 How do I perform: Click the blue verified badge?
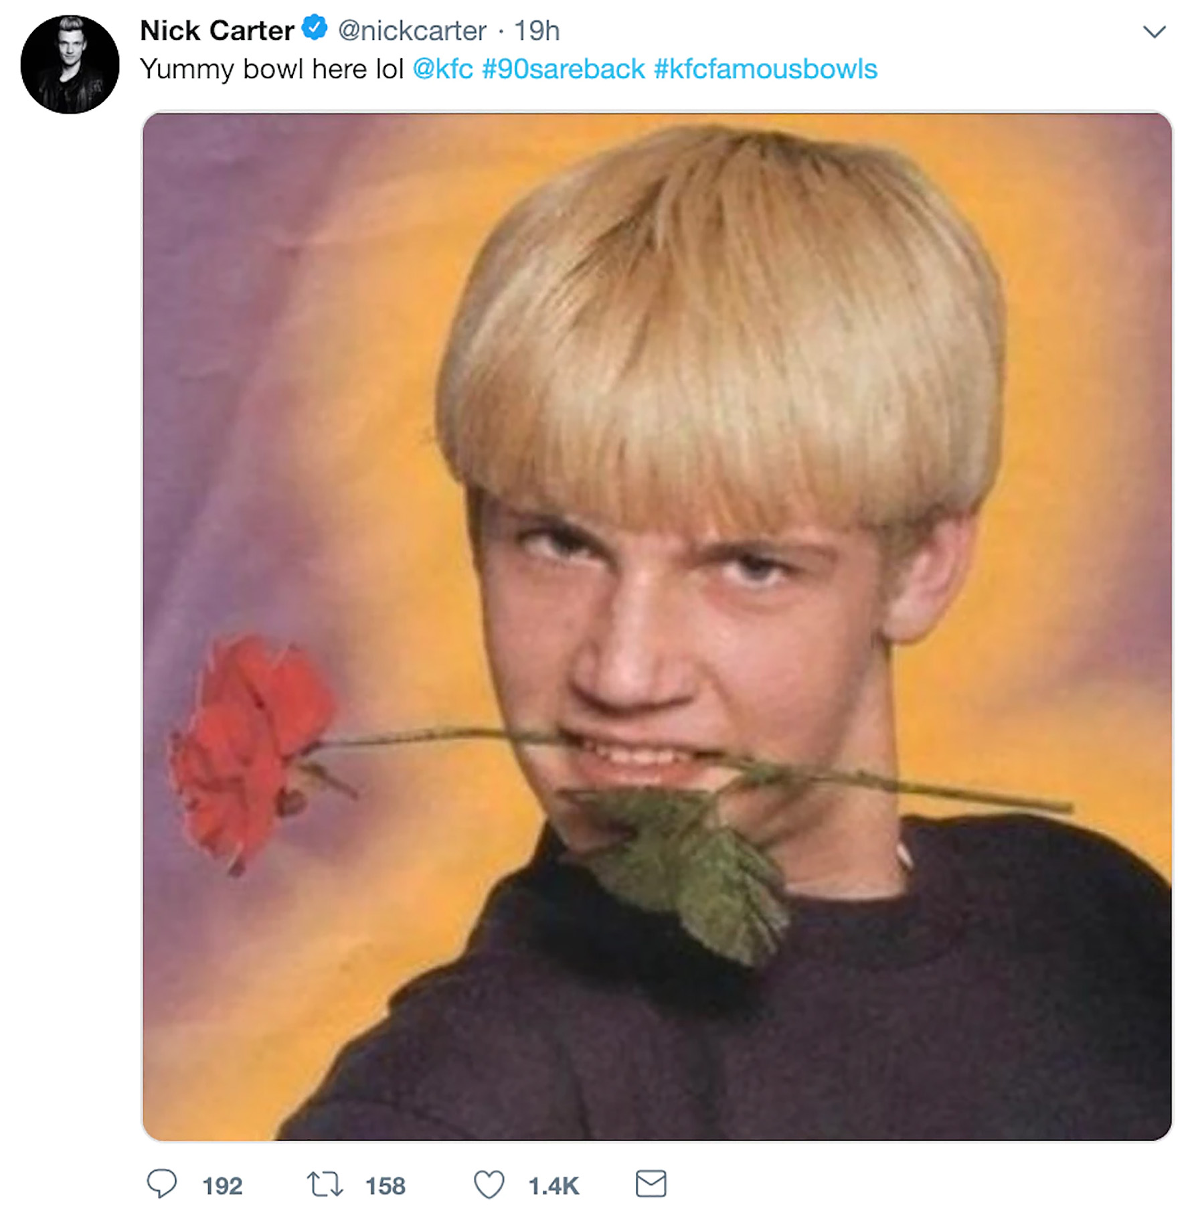(x=314, y=28)
